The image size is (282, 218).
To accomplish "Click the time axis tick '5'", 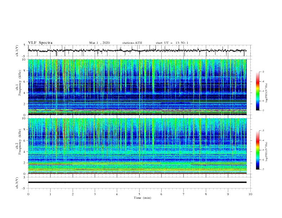I will [139, 194].
